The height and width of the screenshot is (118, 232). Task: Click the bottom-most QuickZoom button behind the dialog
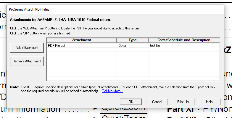(124, 117)
